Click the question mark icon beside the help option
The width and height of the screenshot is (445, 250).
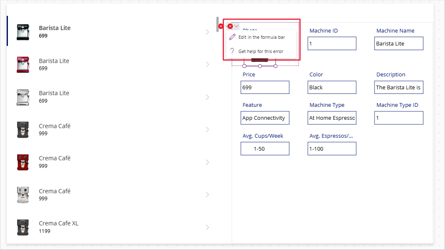point(232,51)
